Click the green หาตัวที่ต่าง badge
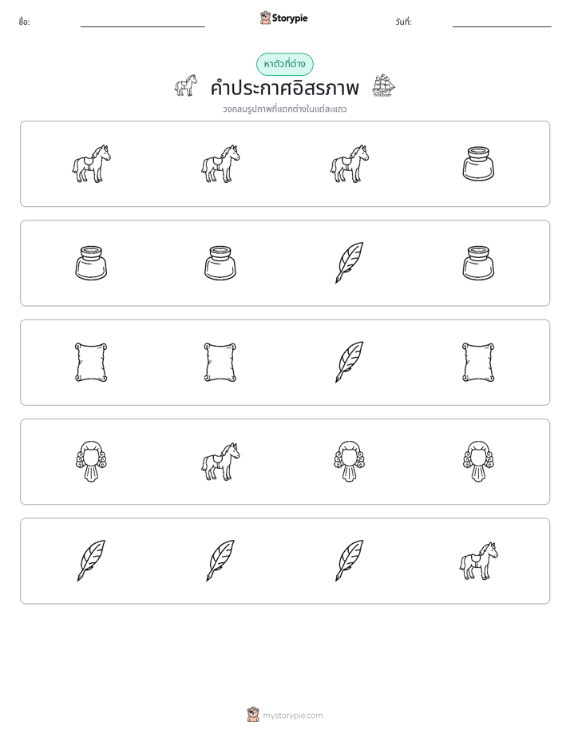This screenshot has height=738, width=570. point(284,64)
